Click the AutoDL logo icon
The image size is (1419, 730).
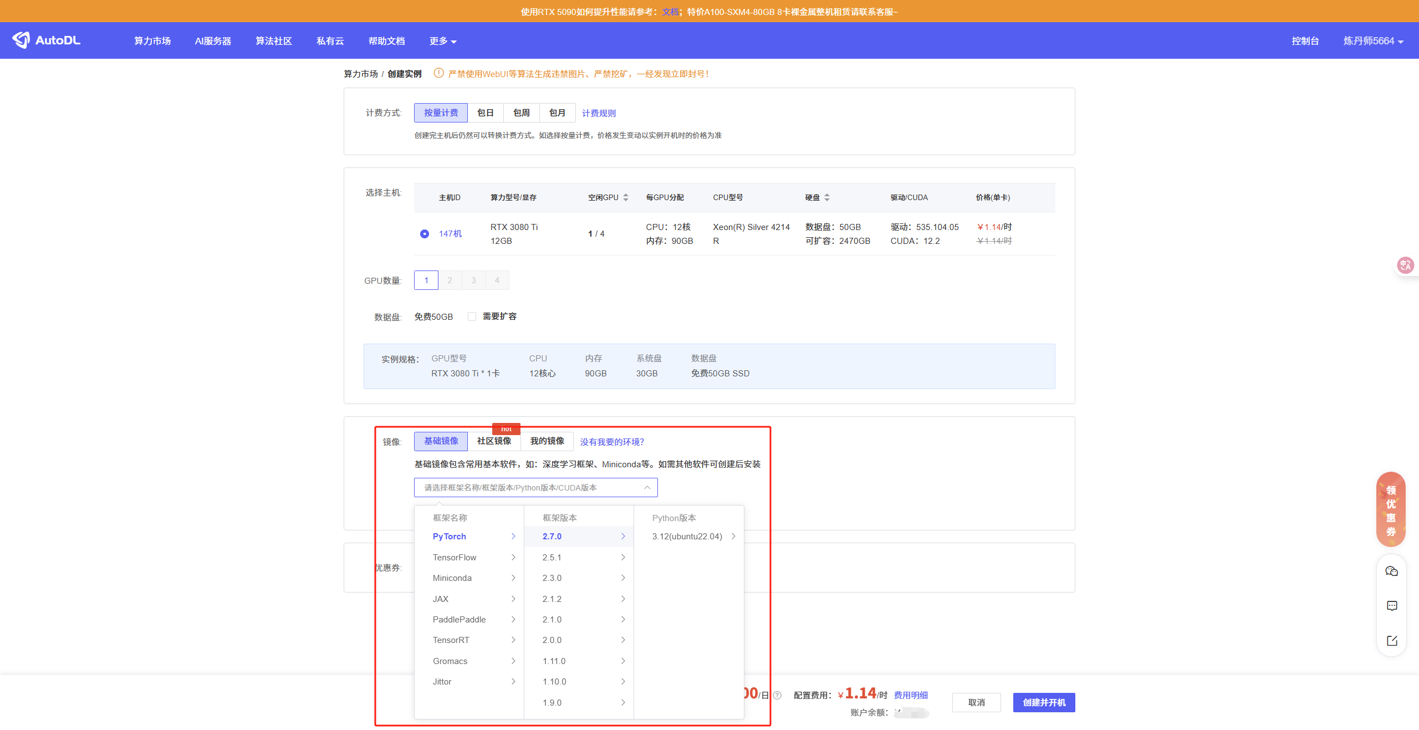(21, 40)
